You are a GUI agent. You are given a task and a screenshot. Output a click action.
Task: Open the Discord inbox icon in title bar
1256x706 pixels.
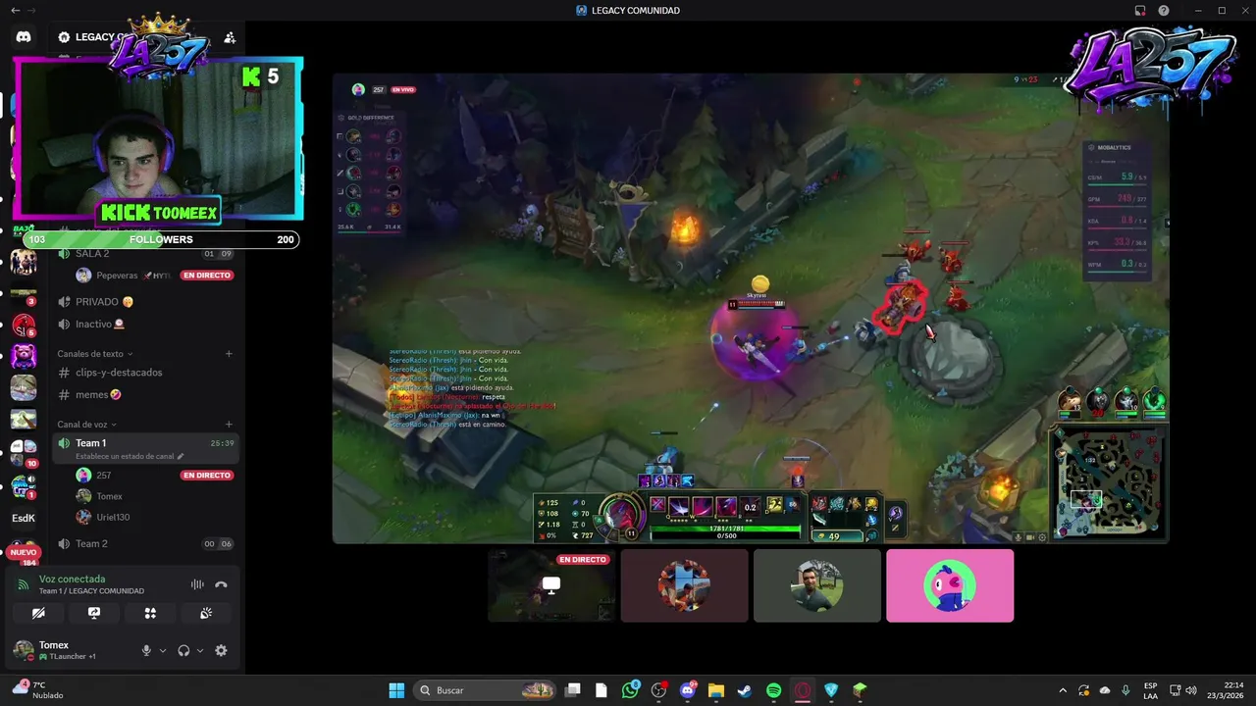coord(1140,11)
